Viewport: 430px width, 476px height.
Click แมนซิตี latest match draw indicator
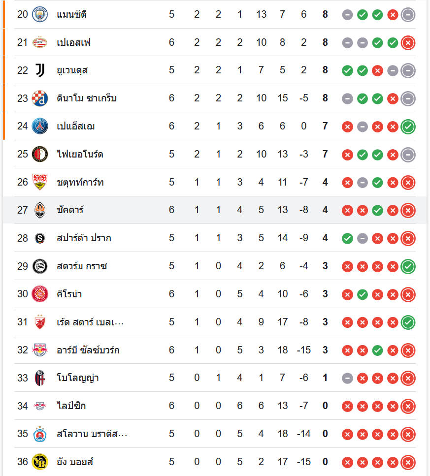(x=408, y=14)
